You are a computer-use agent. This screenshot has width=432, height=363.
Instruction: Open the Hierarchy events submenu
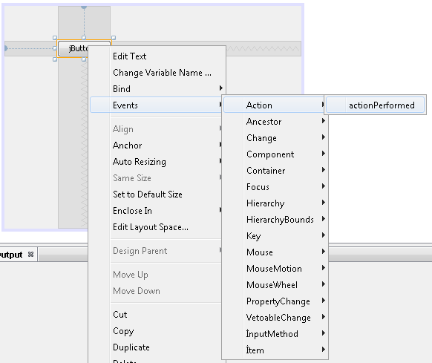[x=275, y=203]
